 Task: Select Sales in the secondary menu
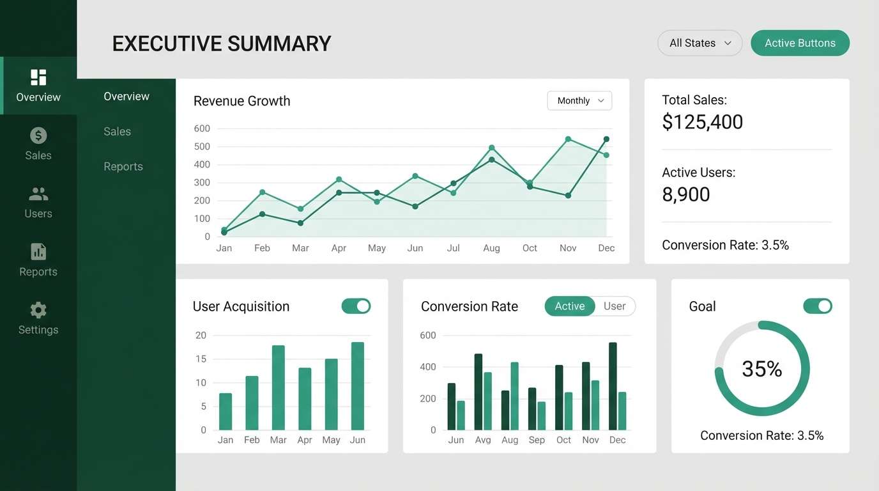[117, 131]
